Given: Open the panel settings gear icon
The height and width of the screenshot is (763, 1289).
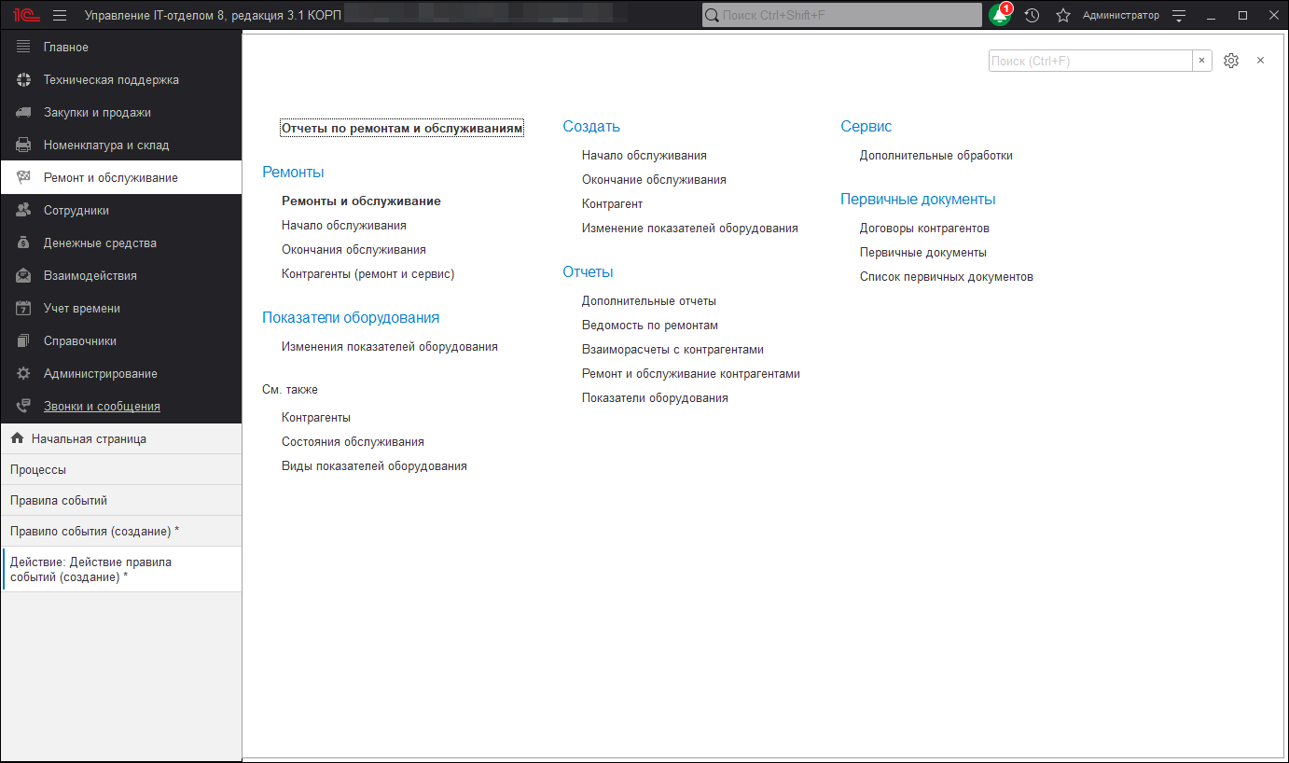Looking at the screenshot, I should [x=1230, y=61].
